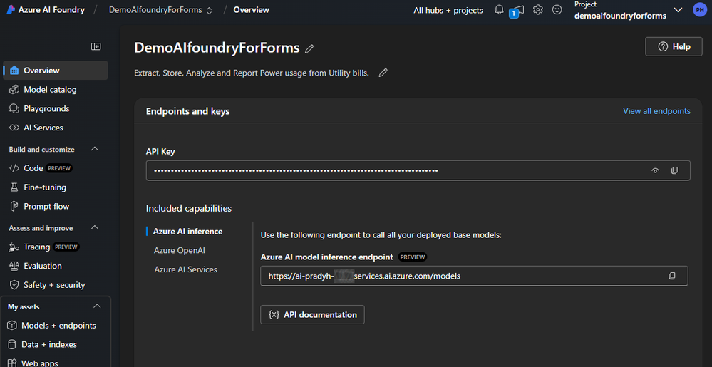Open the PH user avatar

tap(700, 10)
